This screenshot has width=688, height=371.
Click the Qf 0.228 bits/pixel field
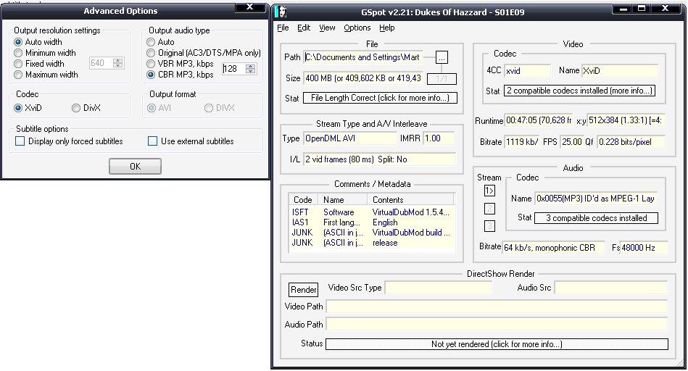coord(631,142)
